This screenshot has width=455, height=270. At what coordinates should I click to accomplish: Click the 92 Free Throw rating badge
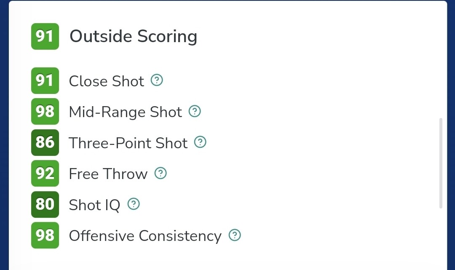[45, 173]
